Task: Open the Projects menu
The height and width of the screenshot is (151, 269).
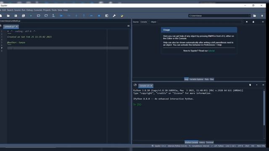Action: point(47,10)
